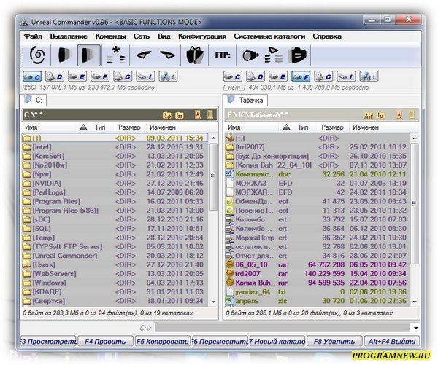Select drive F in left panel
This screenshot has width=438, height=365.
point(100,76)
